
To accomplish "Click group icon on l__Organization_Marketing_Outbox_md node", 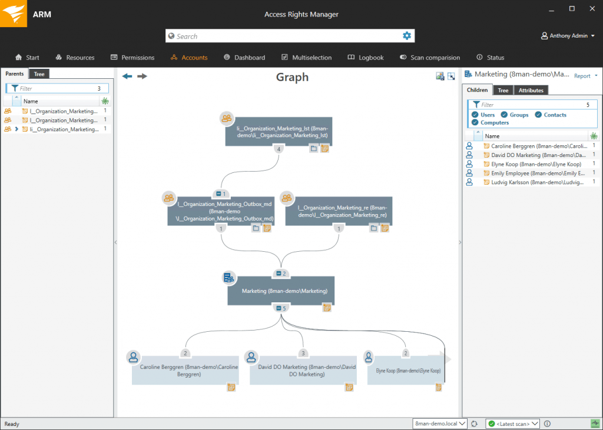I will (169, 198).
